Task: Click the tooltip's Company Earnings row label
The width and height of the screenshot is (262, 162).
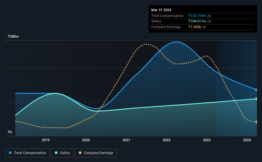Action: [166, 27]
